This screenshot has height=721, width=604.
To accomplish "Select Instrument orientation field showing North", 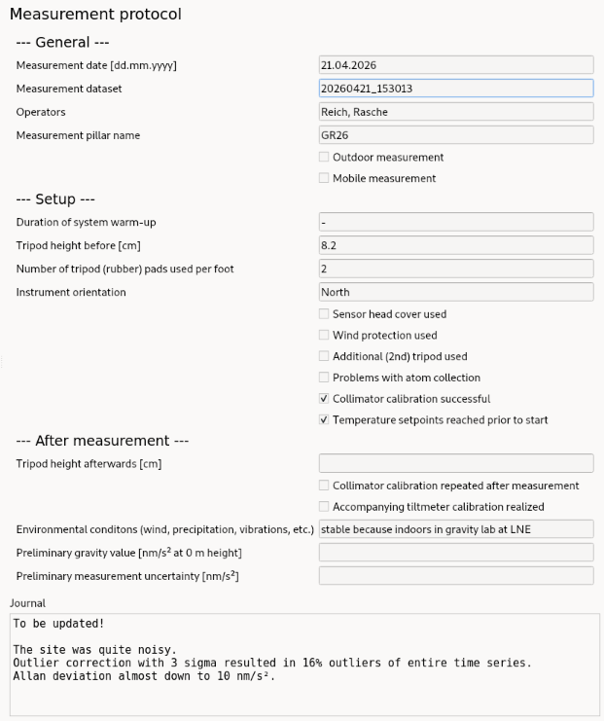I will [455, 292].
